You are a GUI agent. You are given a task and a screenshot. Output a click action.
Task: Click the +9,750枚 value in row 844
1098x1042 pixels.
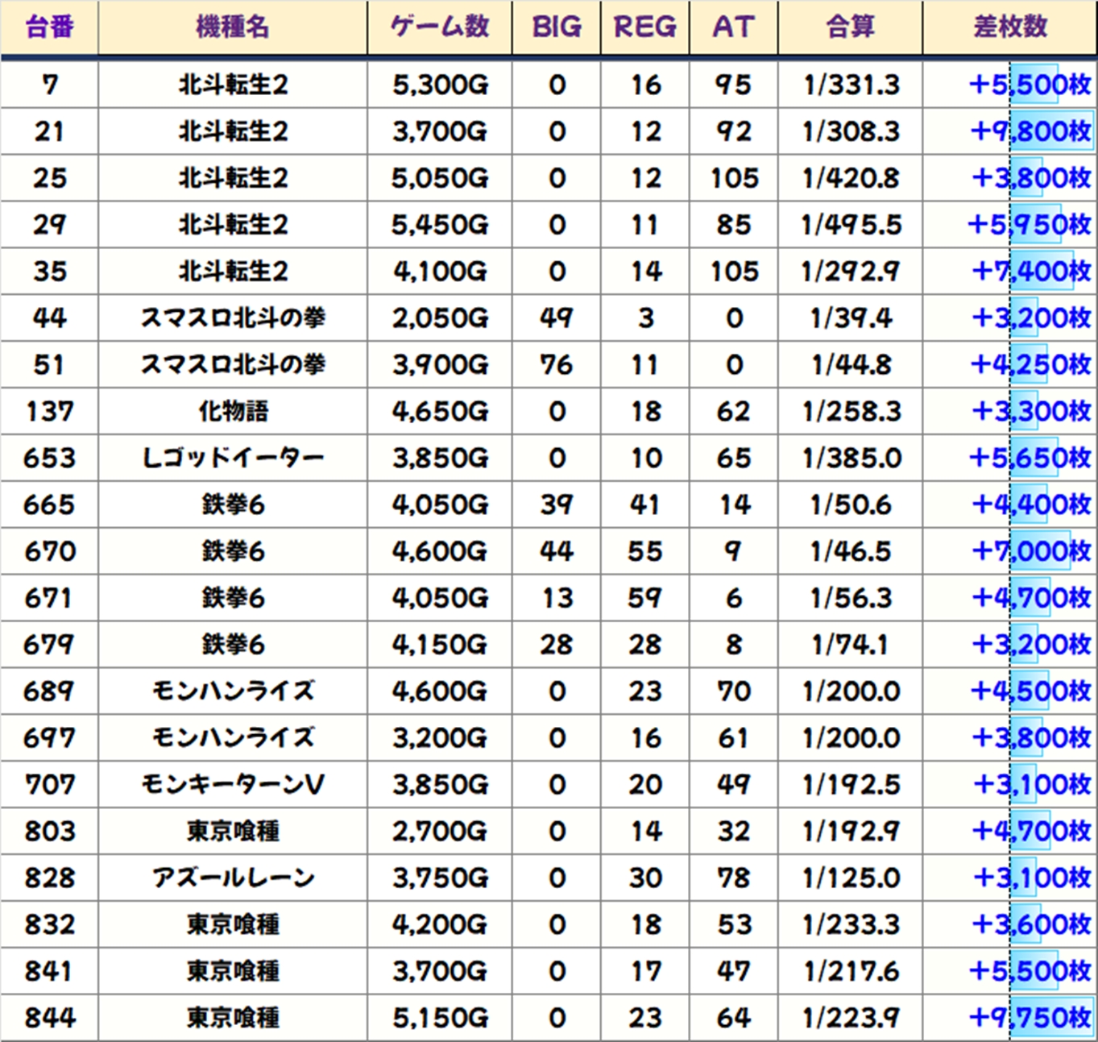1030,1018
